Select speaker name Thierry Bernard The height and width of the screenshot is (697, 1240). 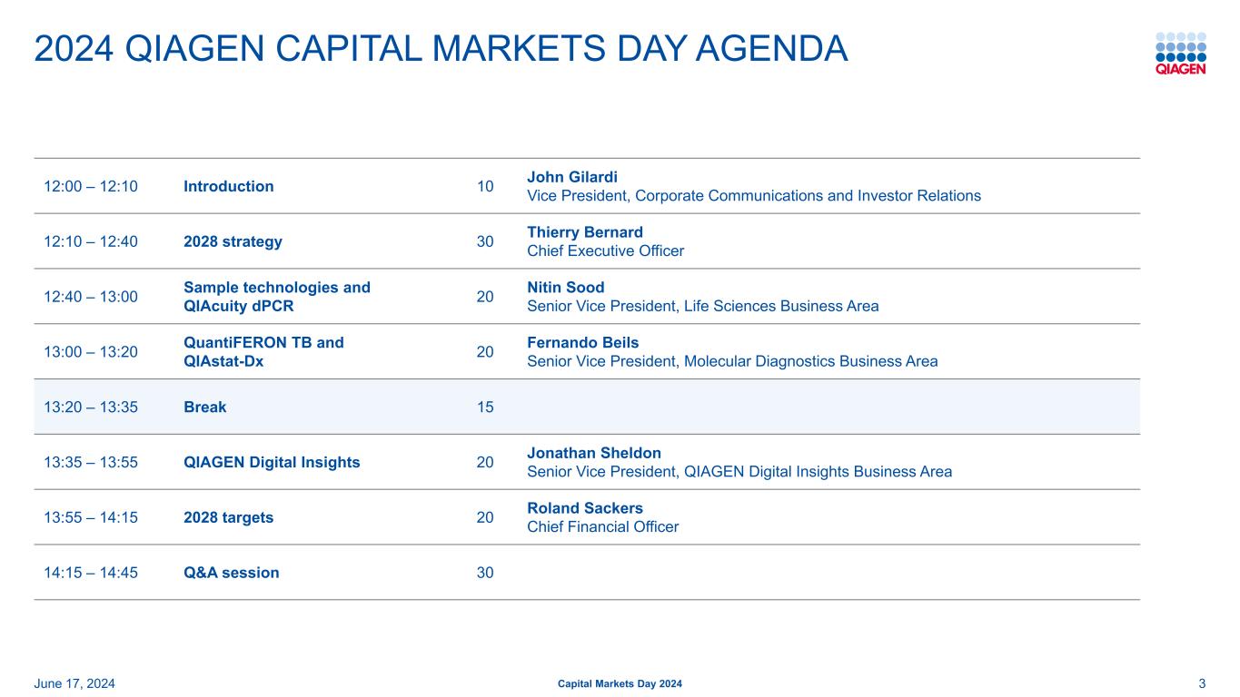584,232
